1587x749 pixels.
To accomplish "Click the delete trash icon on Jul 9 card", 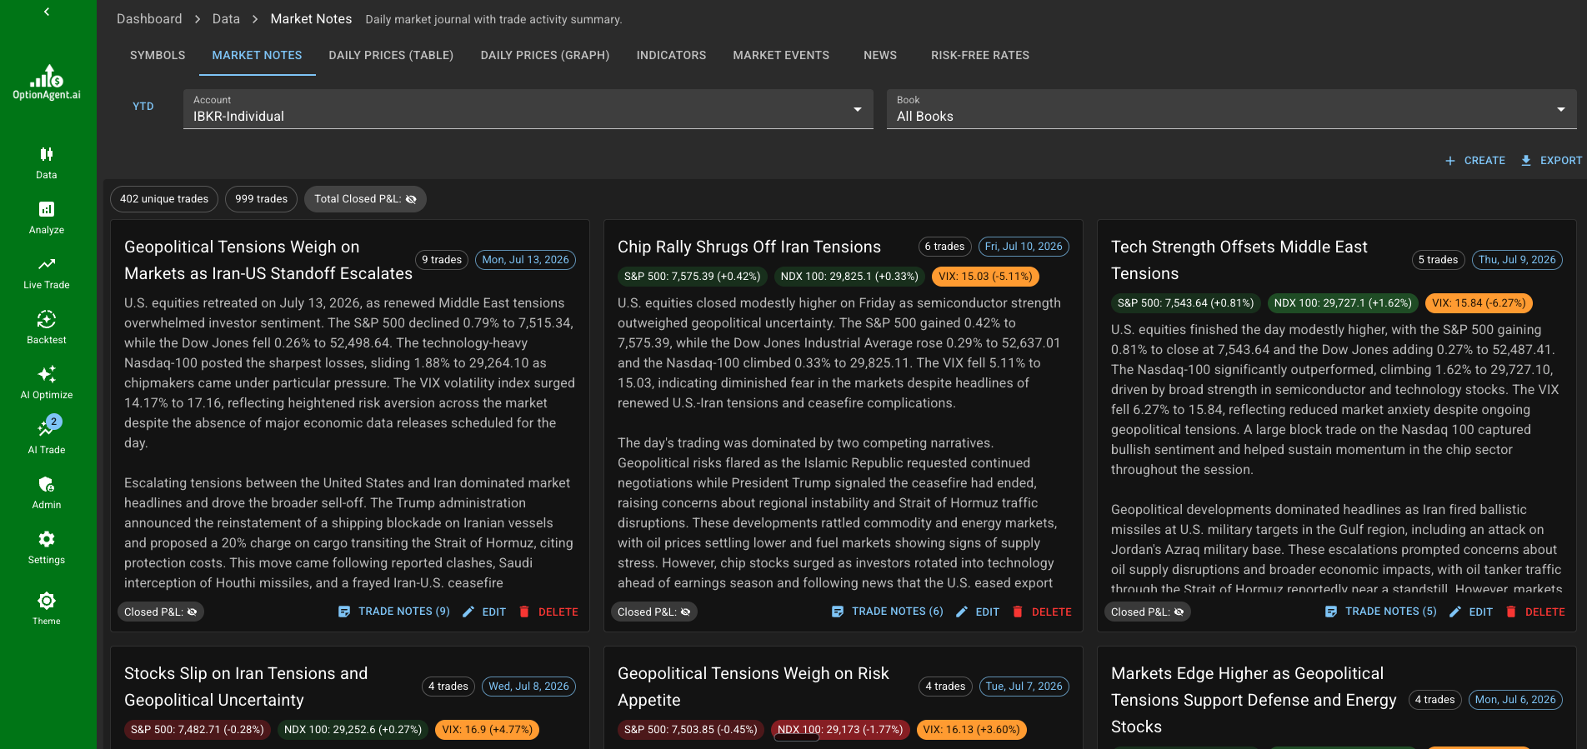I will [x=1511, y=612].
